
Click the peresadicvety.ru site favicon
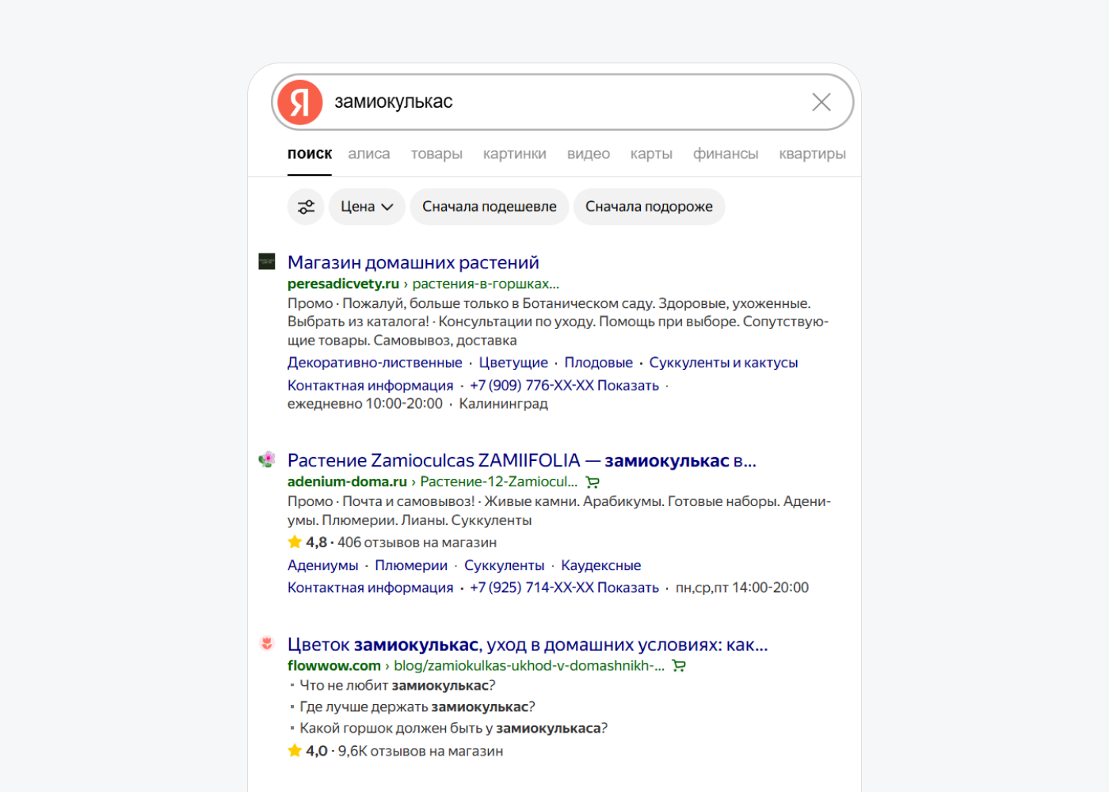[x=267, y=261]
